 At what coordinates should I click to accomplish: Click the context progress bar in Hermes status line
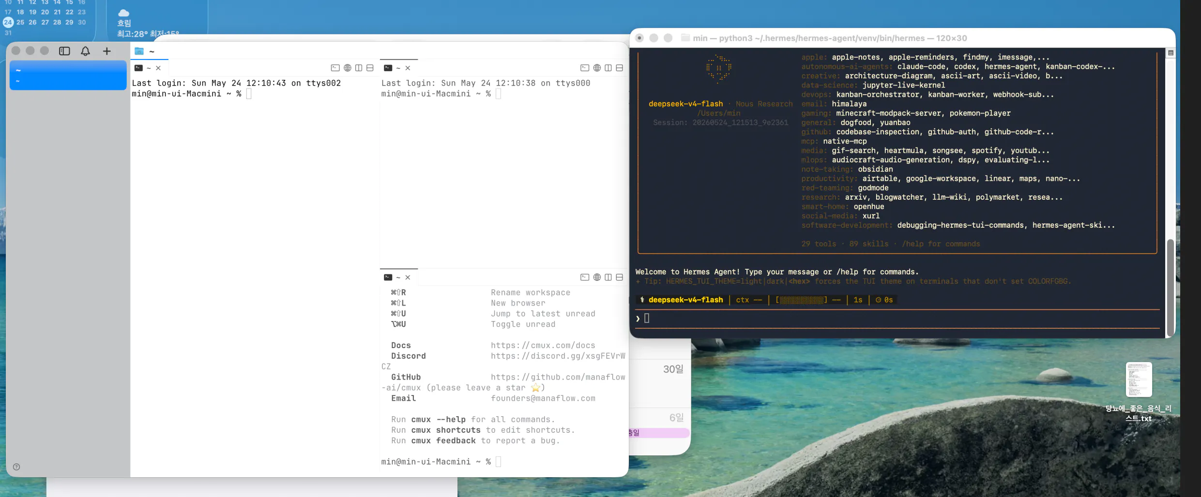click(x=801, y=300)
